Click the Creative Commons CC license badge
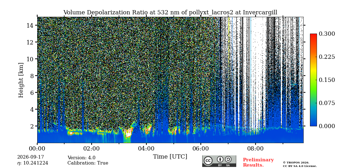 [x=219, y=161]
